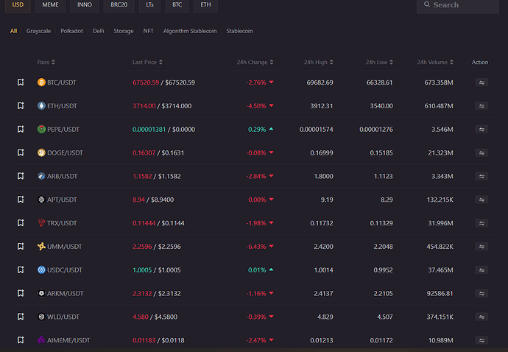Bookmark the USDC/USDT pair
The image size is (508, 352).
click(21, 270)
